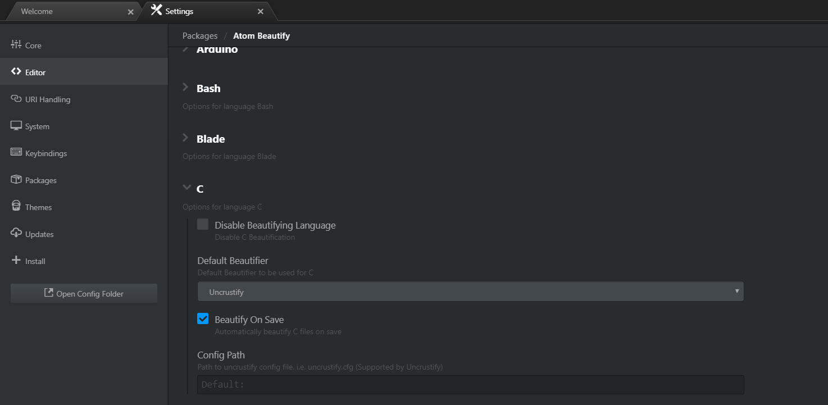Open the Default Beautifier dropdown
This screenshot has width=828, height=405.
pyautogui.click(x=470, y=292)
